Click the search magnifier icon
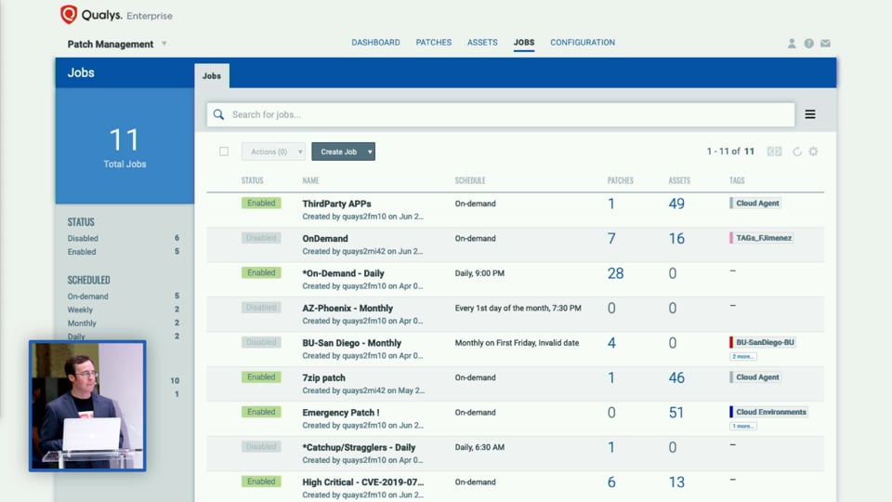This screenshot has height=502, width=892. (x=218, y=114)
